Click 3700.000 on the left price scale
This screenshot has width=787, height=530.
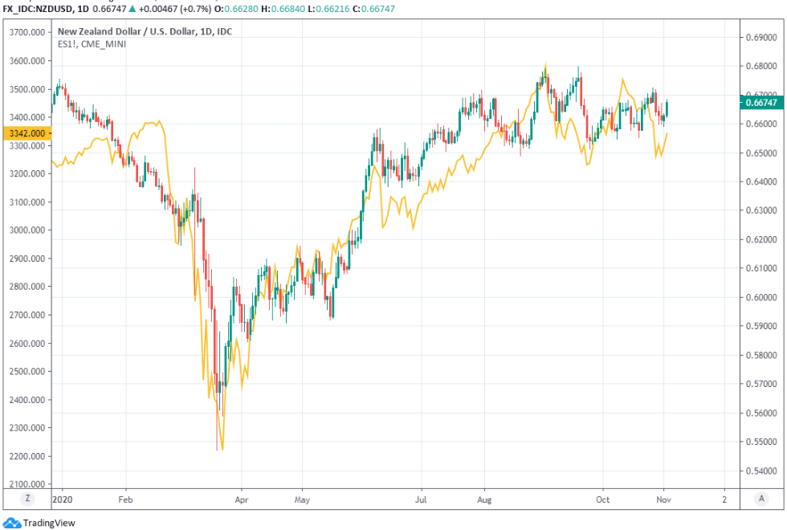(x=26, y=32)
